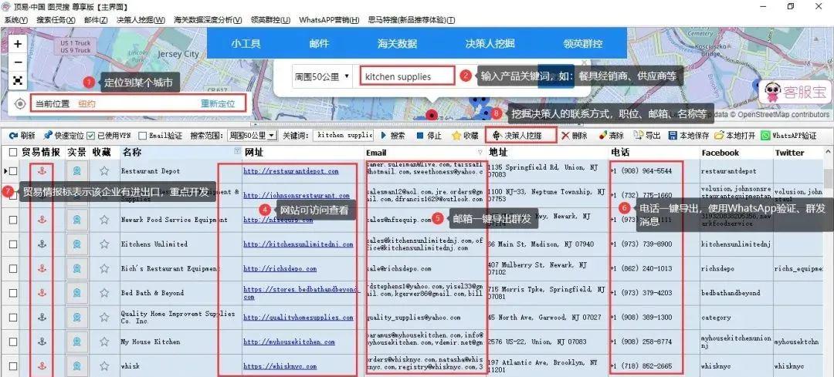The height and width of the screenshot is (377, 834).
Task: Check the Restaurant Depot row checkbox
Action: [x=13, y=171]
